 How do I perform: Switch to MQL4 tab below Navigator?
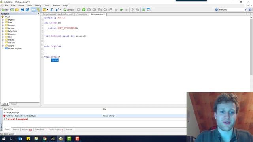click(x=5, y=104)
